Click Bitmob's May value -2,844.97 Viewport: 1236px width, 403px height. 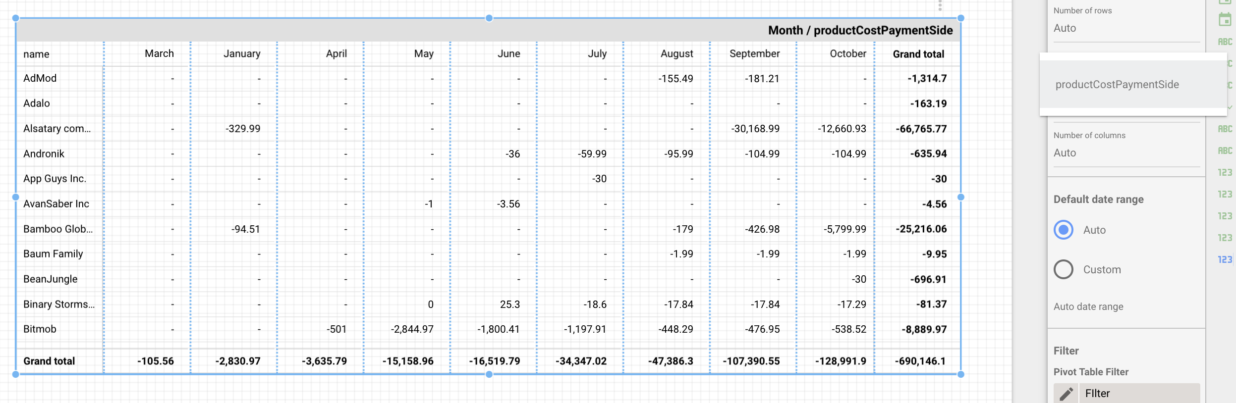tap(412, 329)
